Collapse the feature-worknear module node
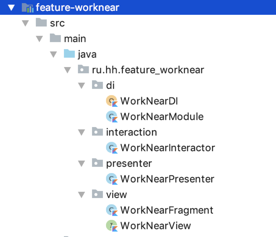Viewport: 276px width, 237px height. coord(11,7)
